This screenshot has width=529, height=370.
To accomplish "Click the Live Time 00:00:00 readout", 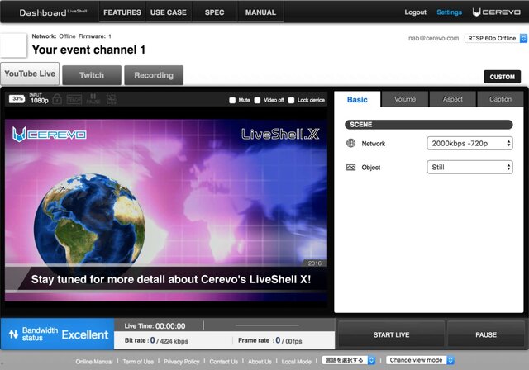I will (155, 326).
